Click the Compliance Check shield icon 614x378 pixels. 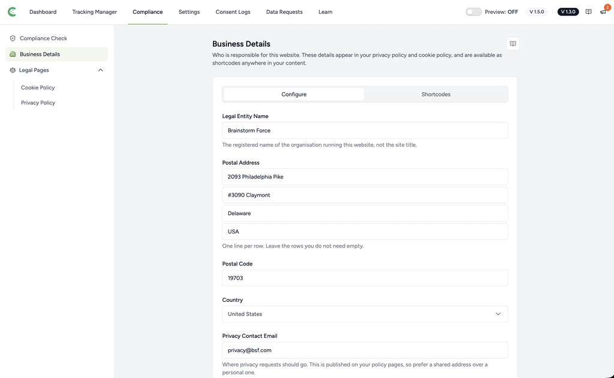click(x=13, y=38)
